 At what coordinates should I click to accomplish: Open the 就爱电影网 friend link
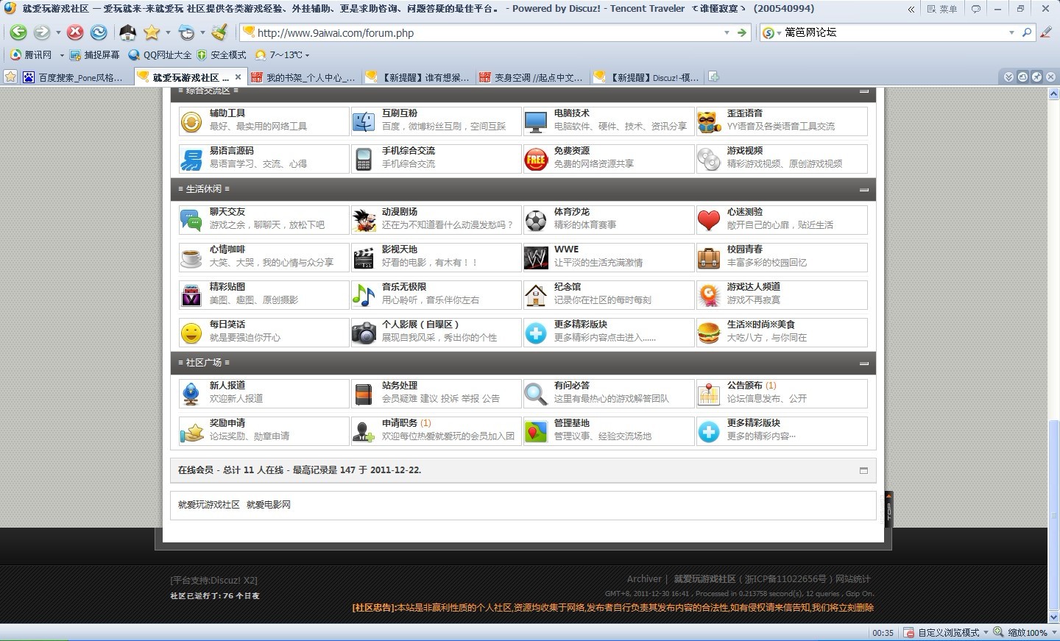[x=269, y=505]
